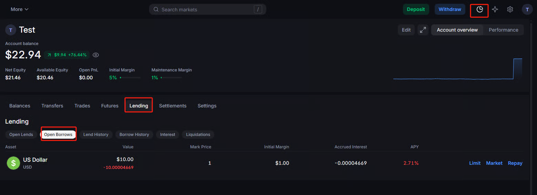Image resolution: width=537 pixels, height=195 pixels.
Task: Click the Test account avatar icon
Action: coord(11,30)
